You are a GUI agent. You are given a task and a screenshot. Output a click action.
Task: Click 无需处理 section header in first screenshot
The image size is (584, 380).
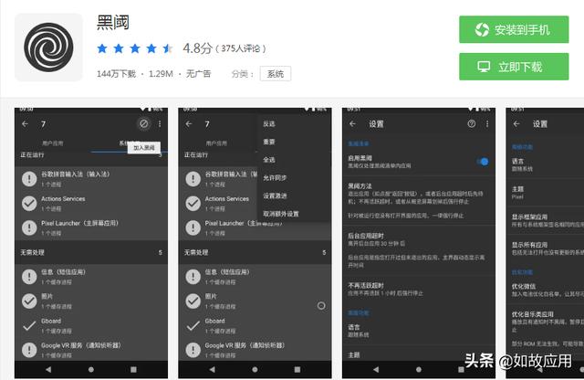click(x=91, y=252)
